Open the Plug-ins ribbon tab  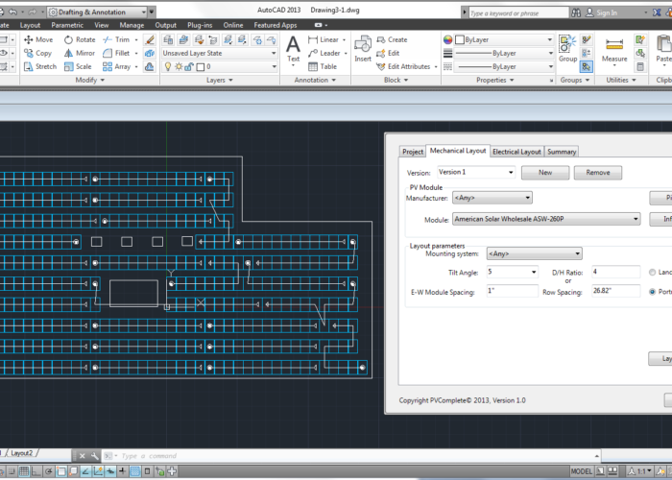coord(202,25)
